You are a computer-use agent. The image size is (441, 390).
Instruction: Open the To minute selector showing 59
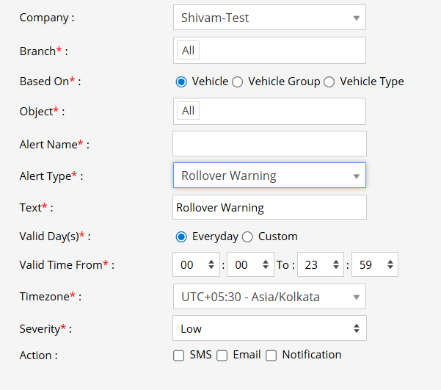coord(375,264)
